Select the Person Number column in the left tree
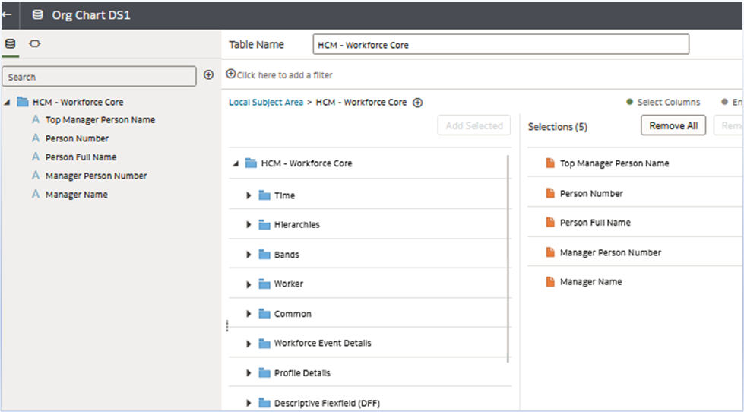Image resolution: width=744 pixels, height=412 pixels. pos(77,138)
